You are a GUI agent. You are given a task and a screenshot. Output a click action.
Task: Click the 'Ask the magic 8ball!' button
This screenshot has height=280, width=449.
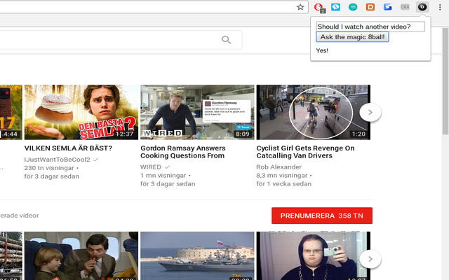pos(352,37)
